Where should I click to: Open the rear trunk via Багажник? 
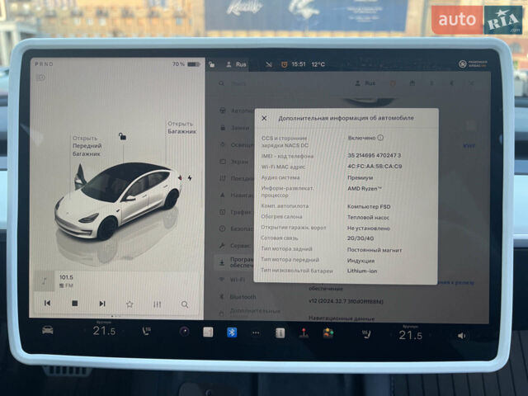coord(182,128)
